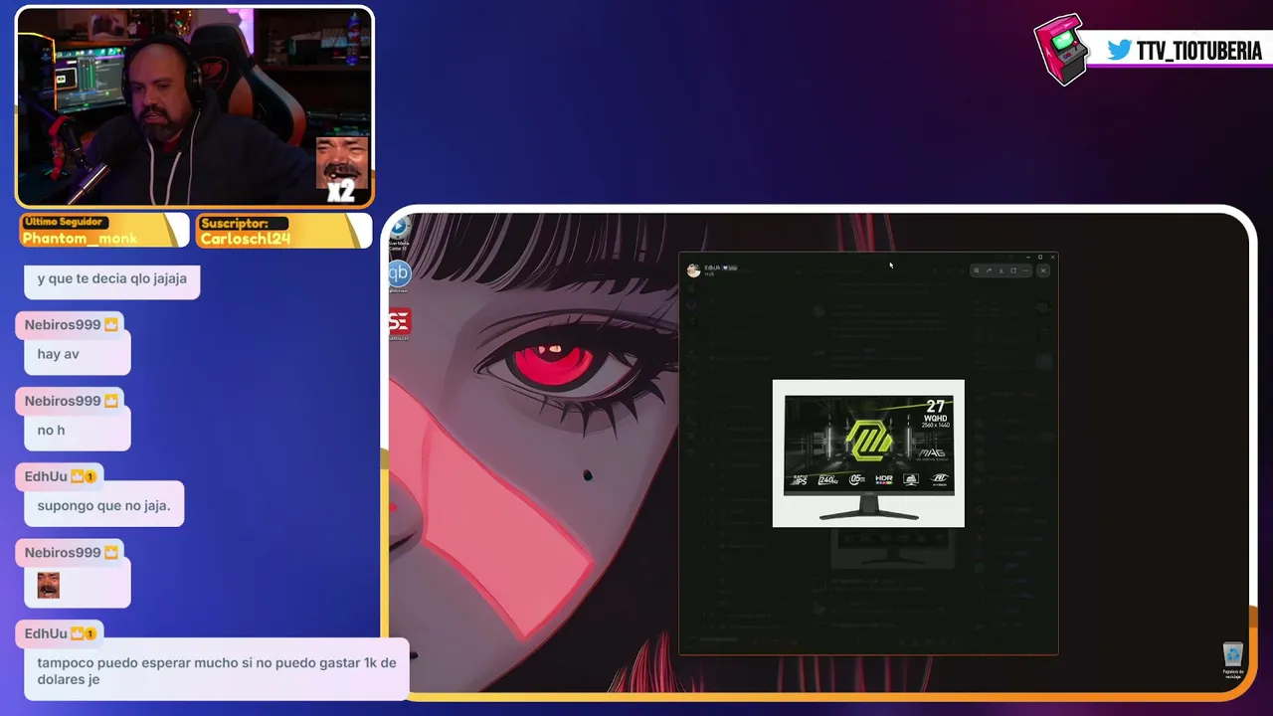Click the "tampoco puedo esperar mucho" chat message
The width and height of the screenshot is (1273, 716).
pos(217,671)
